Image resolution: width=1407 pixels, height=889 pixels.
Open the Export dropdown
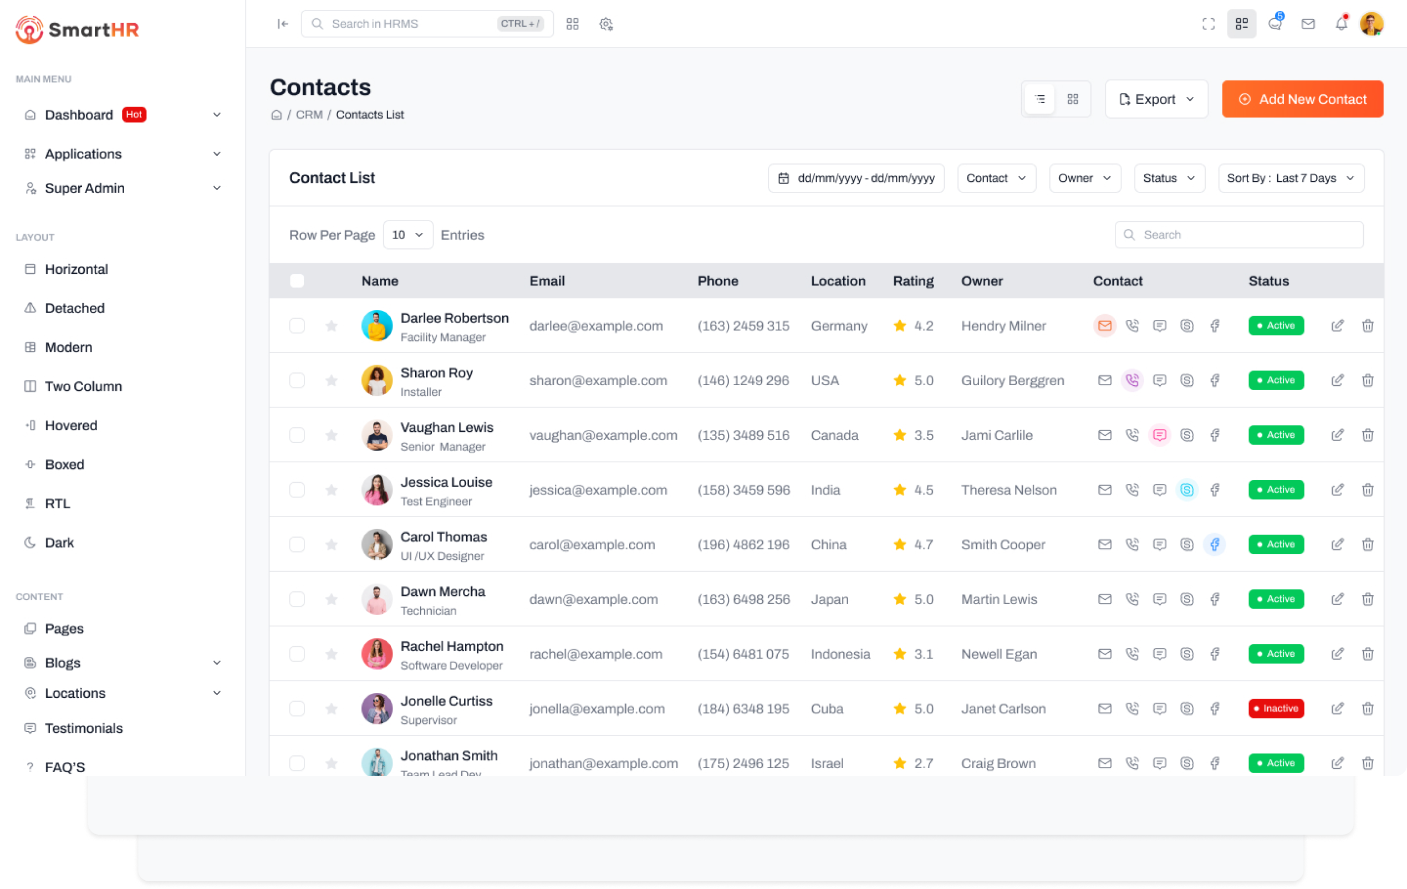1156,99
